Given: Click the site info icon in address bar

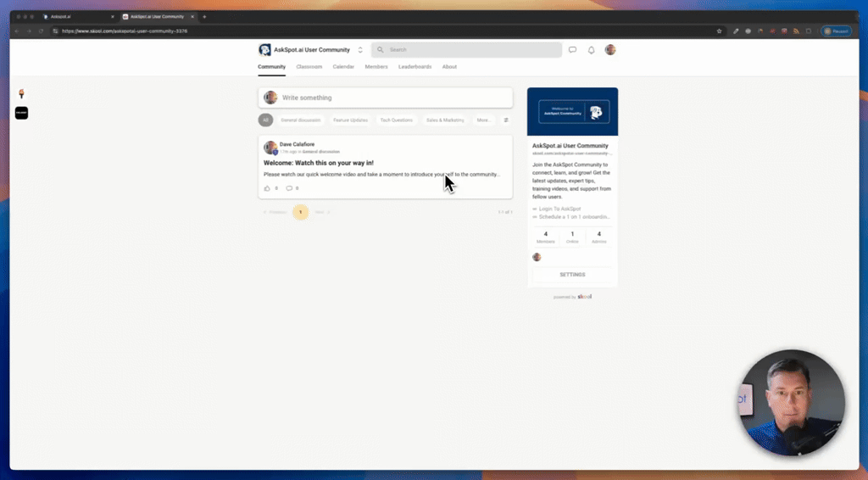Looking at the screenshot, I should (55, 31).
